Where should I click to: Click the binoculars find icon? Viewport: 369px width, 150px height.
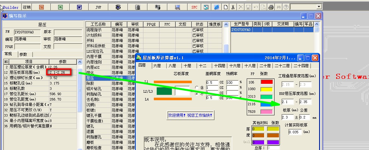(x=279, y=7)
